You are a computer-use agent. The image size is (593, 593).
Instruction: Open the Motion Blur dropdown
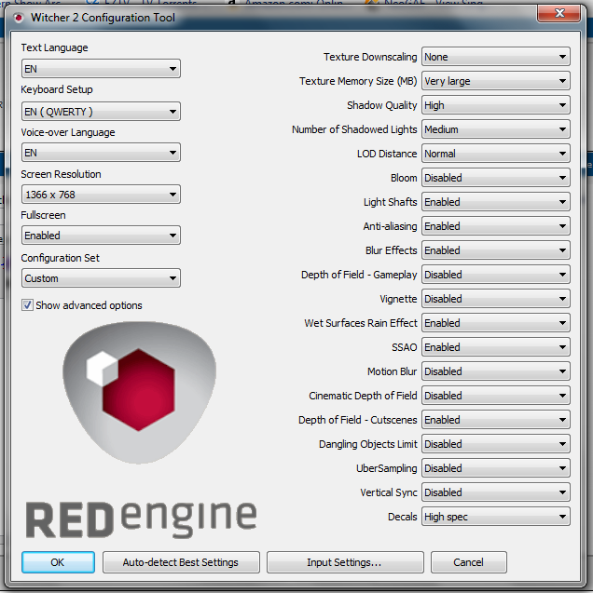(x=496, y=371)
